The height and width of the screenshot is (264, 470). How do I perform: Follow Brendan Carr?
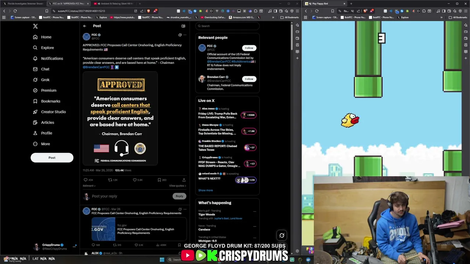pos(249,79)
